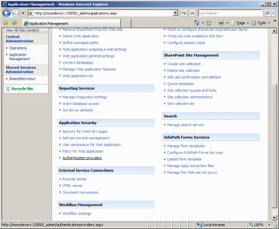Click the Search magnifier button
279x229 pixels.
(x=267, y=13)
